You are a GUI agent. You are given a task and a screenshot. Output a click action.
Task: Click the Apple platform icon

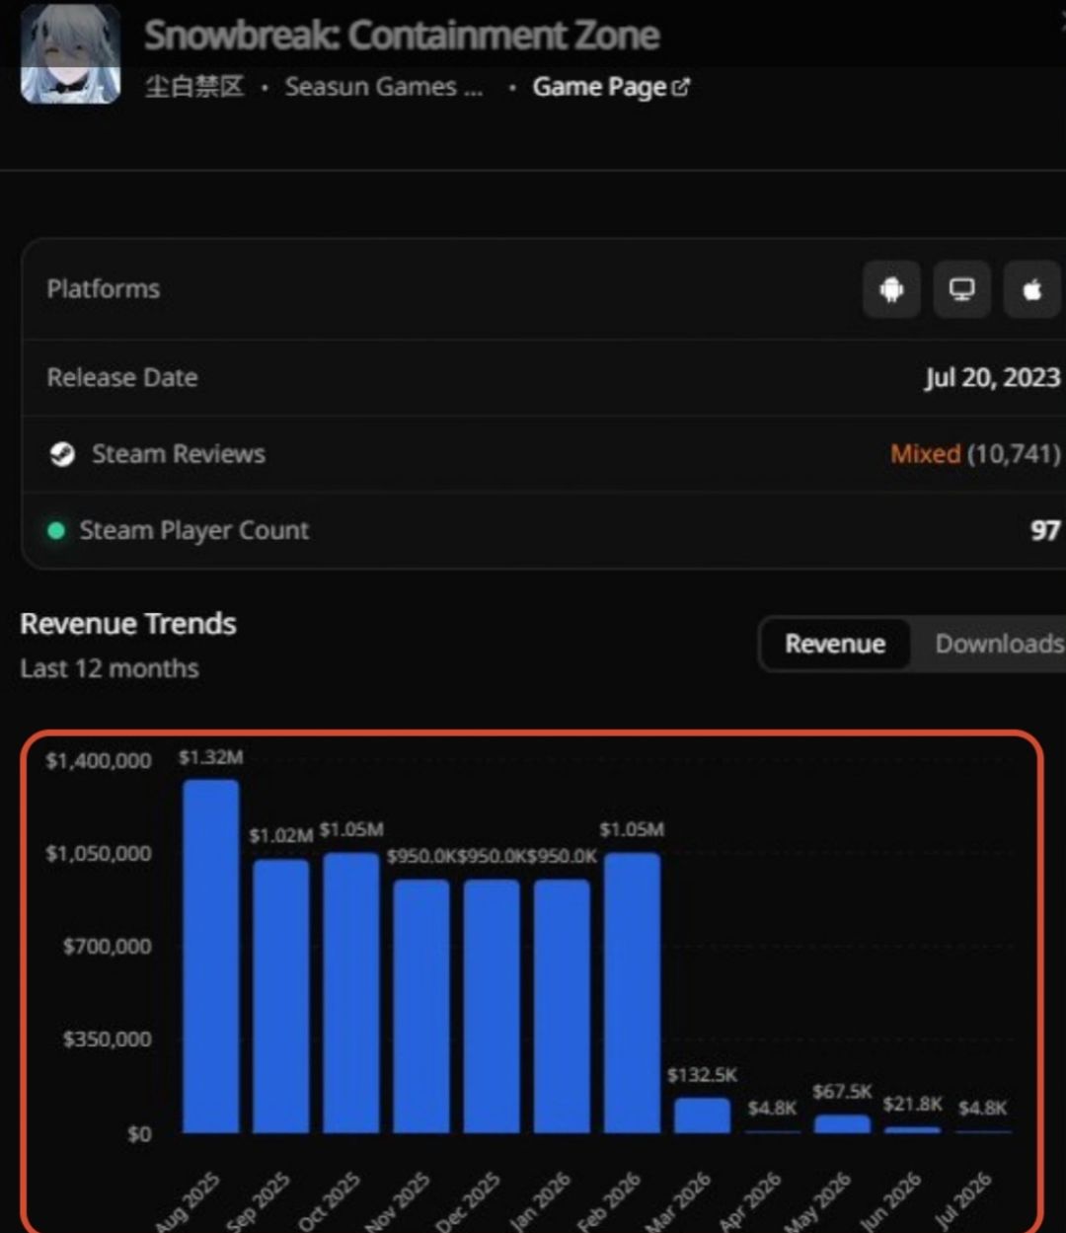click(x=1032, y=289)
